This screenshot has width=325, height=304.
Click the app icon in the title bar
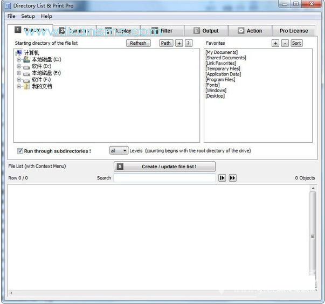point(8,6)
